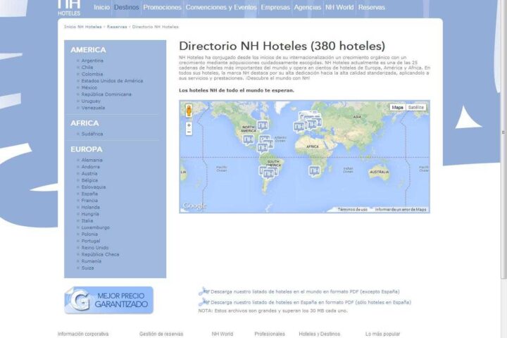Click the Reservas breadcrumb link

(117, 27)
